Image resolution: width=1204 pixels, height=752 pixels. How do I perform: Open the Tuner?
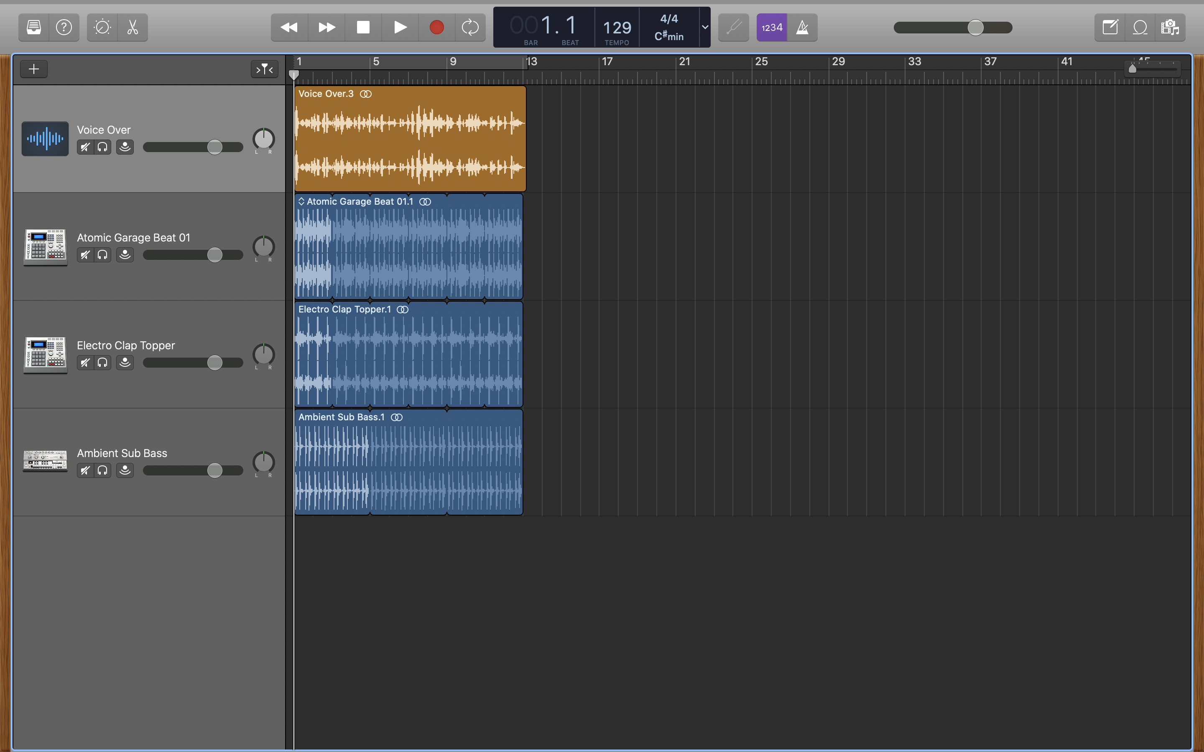pyautogui.click(x=102, y=27)
